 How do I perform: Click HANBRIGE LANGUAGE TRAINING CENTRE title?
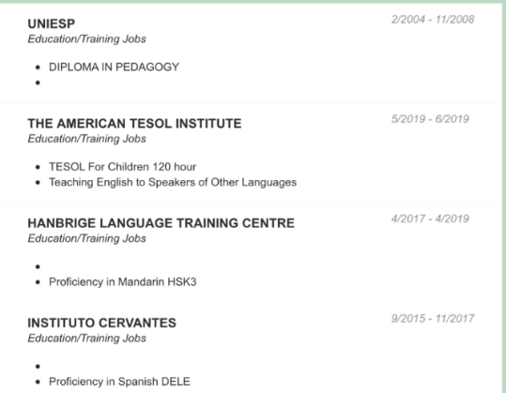coord(161,223)
